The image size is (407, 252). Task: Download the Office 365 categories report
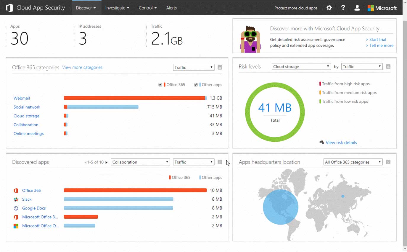(x=220, y=67)
